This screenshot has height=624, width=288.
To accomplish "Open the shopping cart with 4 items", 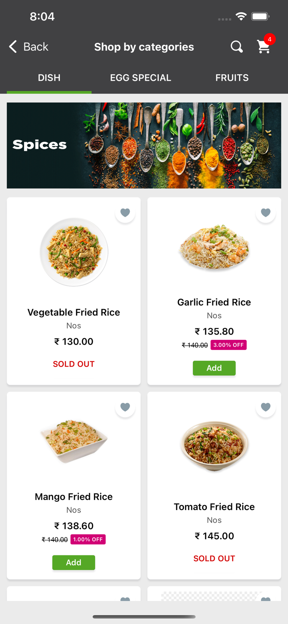I will click(x=264, y=47).
